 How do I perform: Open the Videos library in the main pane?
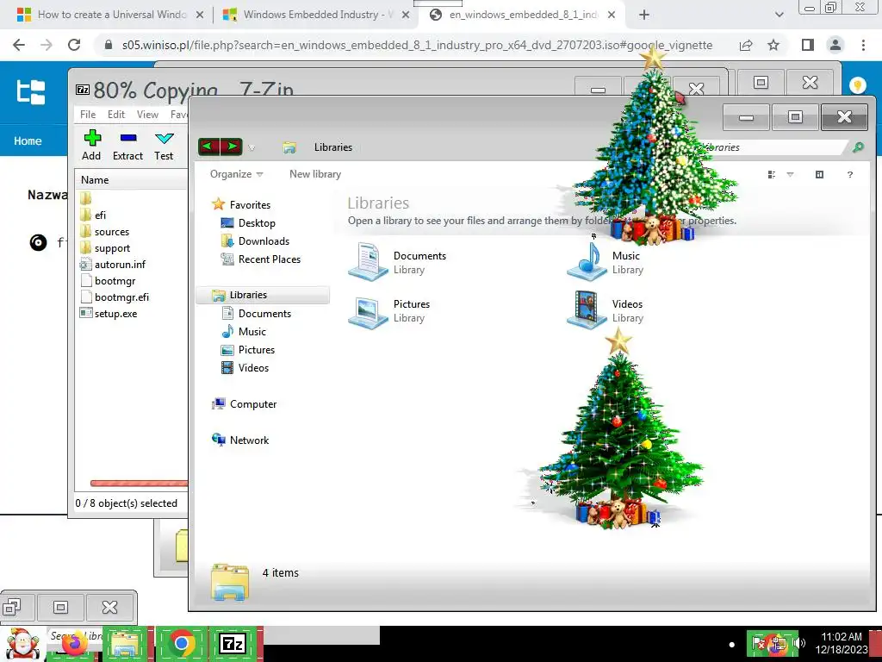[606, 310]
